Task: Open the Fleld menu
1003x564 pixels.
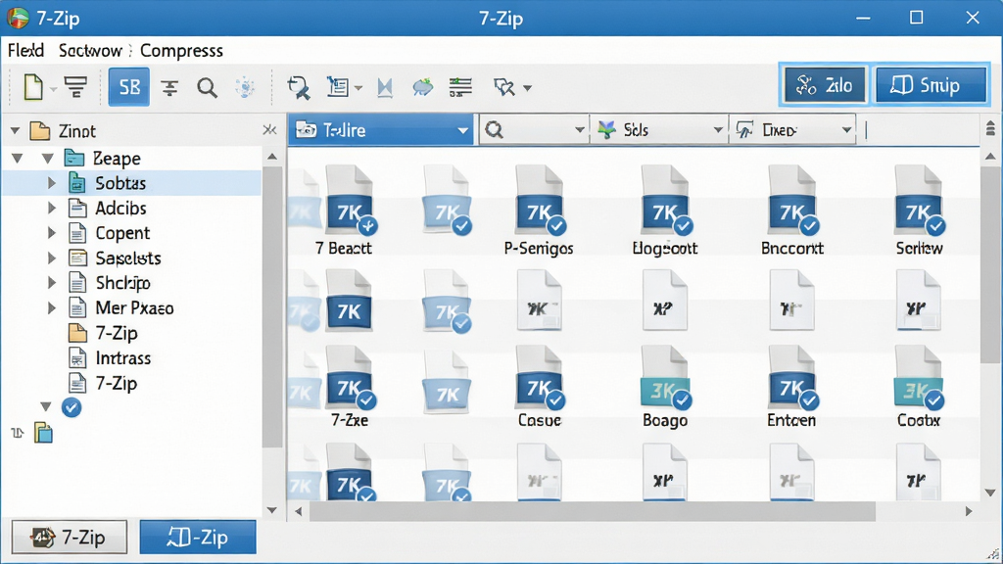Action: [x=25, y=51]
